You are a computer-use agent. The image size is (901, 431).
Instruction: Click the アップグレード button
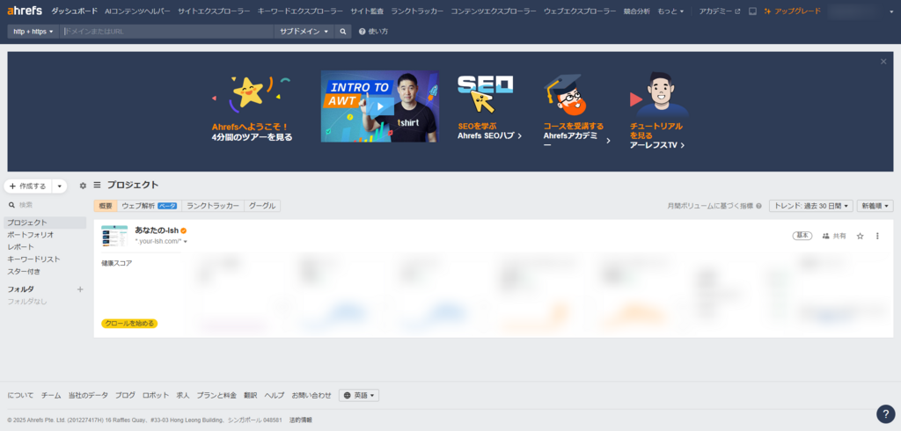[793, 11]
